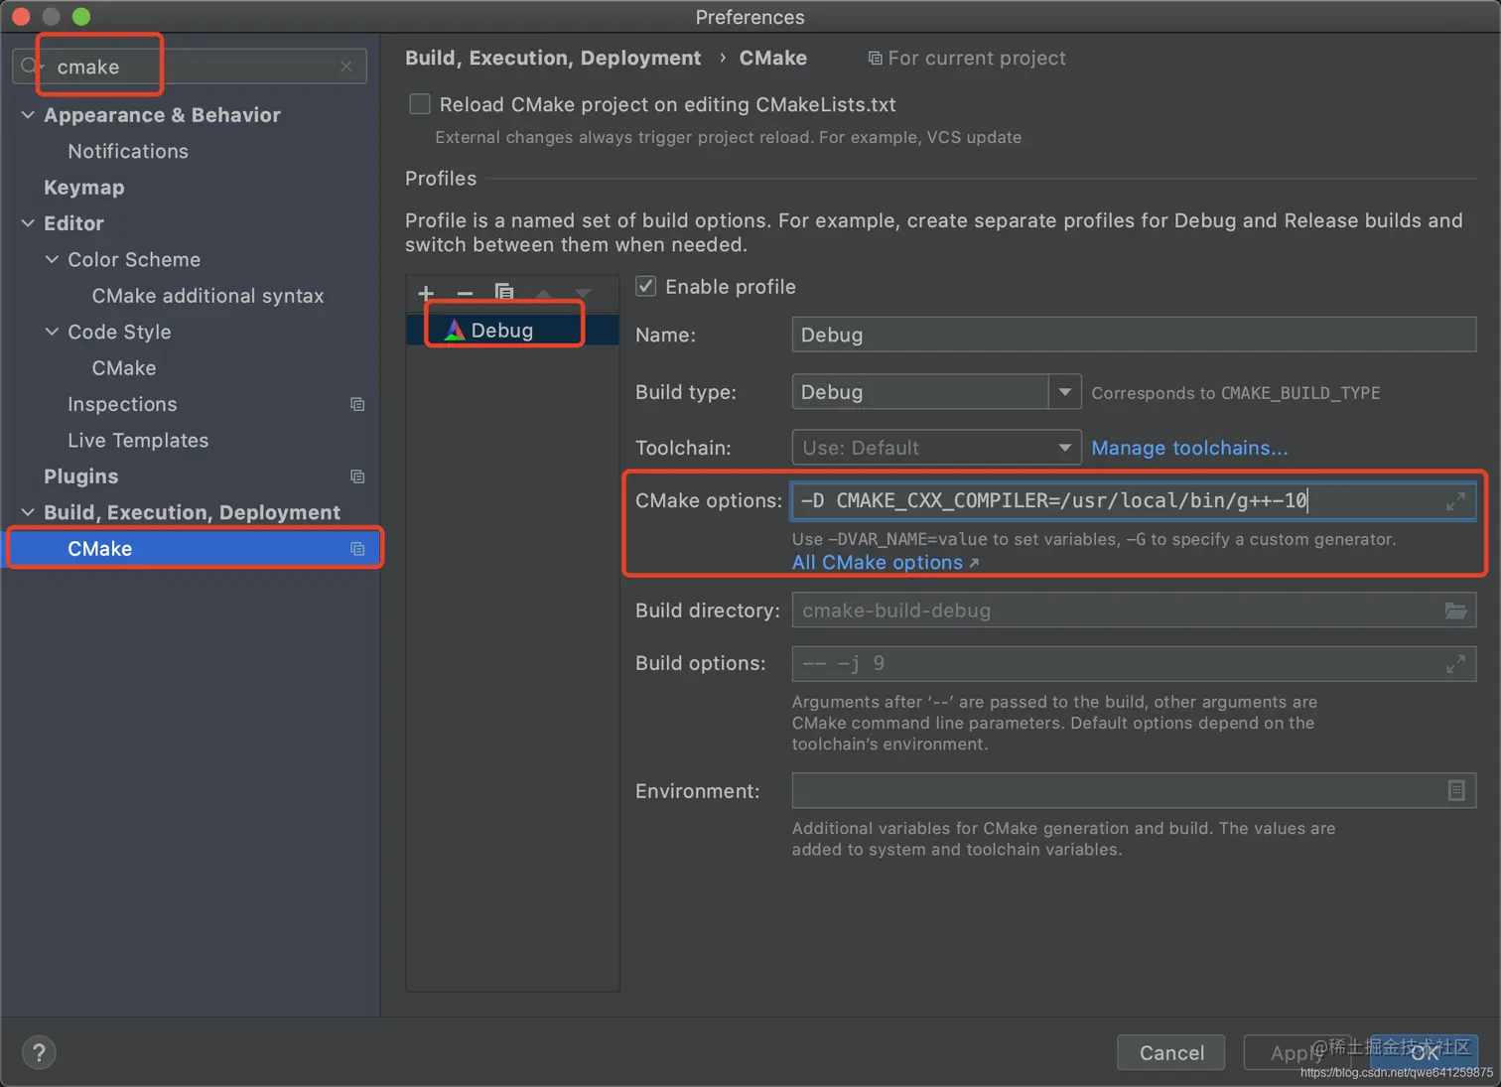The width and height of the screenshot is (1501, 1087).
Task: Focus the settings search box
Action: 190,67
